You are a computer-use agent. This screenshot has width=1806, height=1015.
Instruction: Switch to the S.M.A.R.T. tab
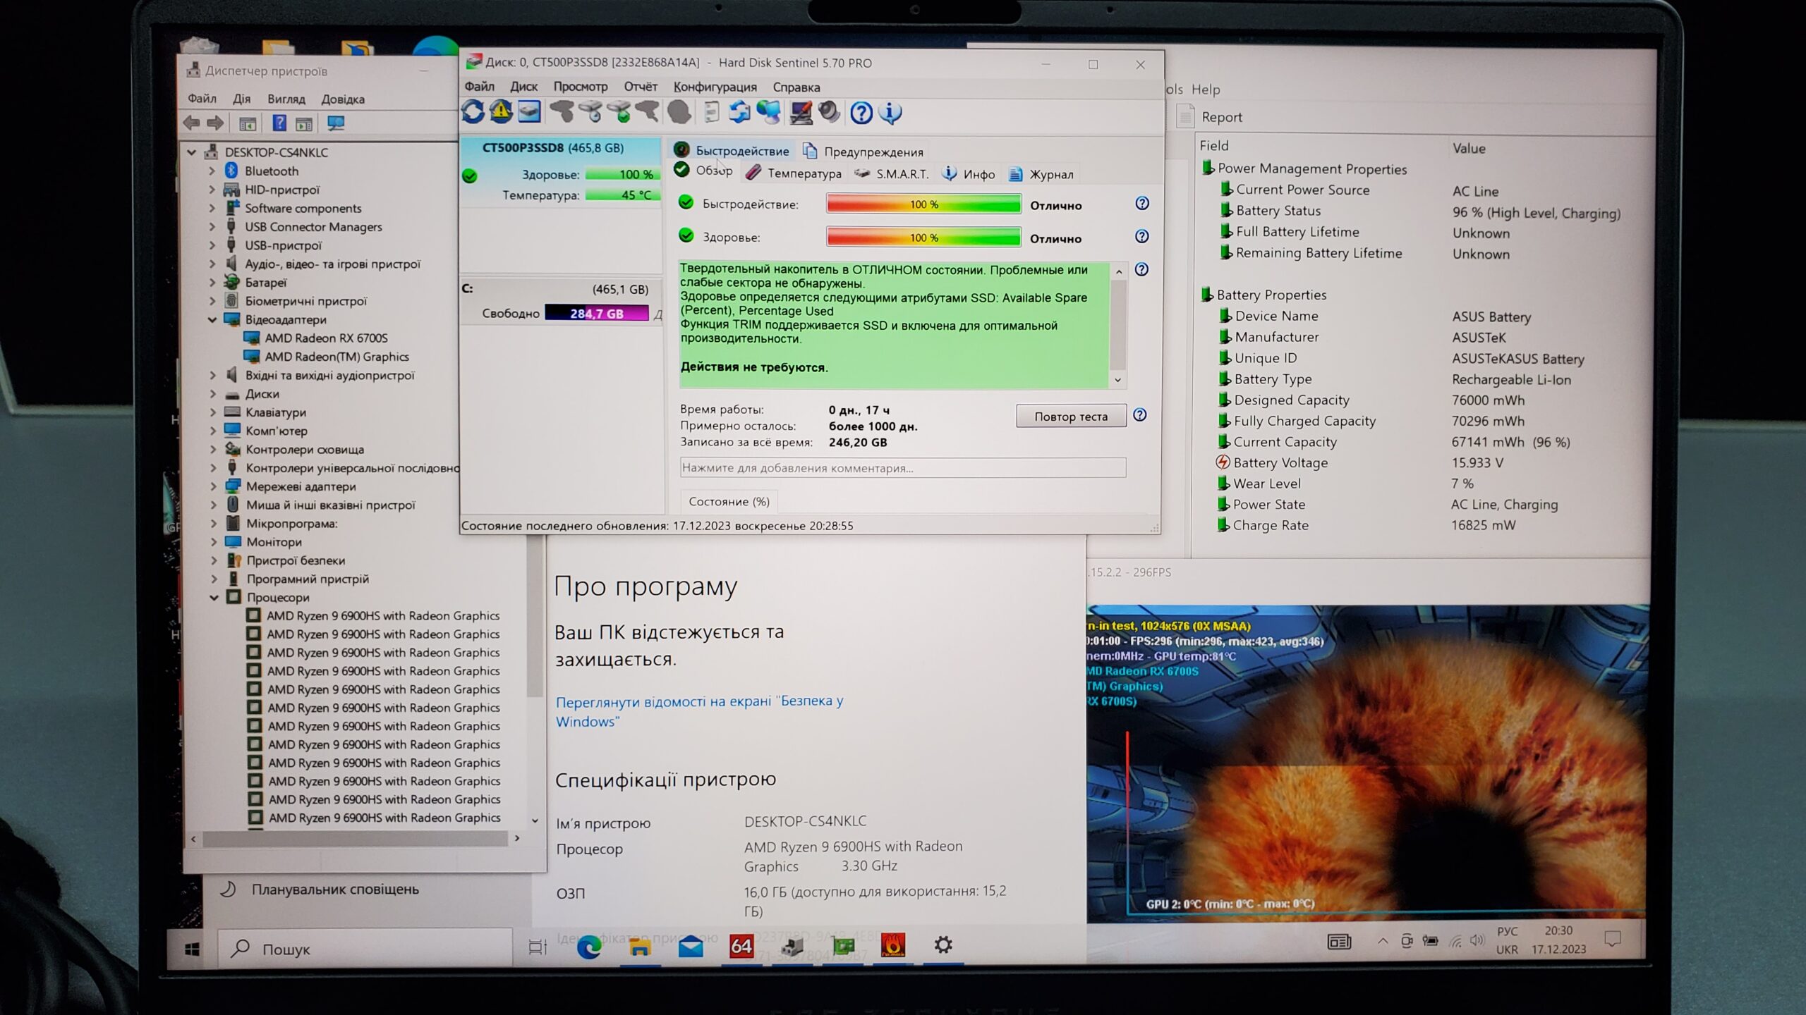click(x=901, y=174)
